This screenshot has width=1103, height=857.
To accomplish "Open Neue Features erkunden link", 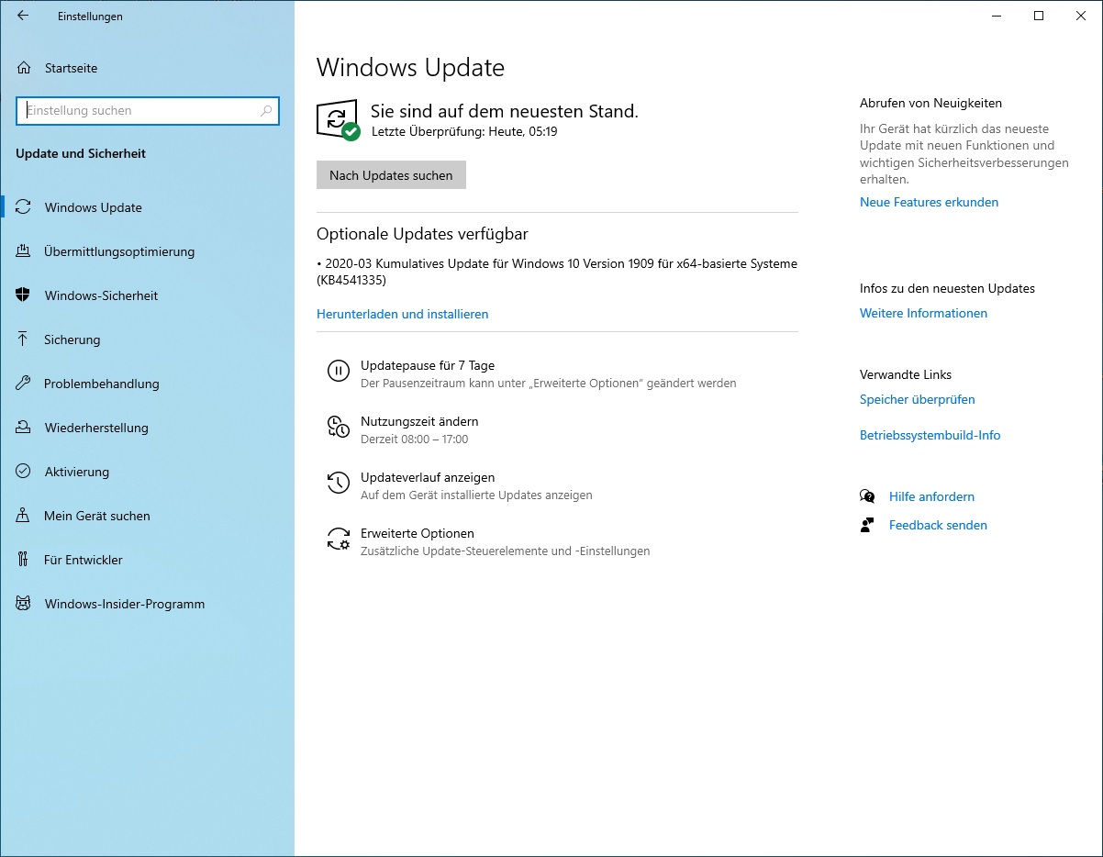I will point(929,202).
